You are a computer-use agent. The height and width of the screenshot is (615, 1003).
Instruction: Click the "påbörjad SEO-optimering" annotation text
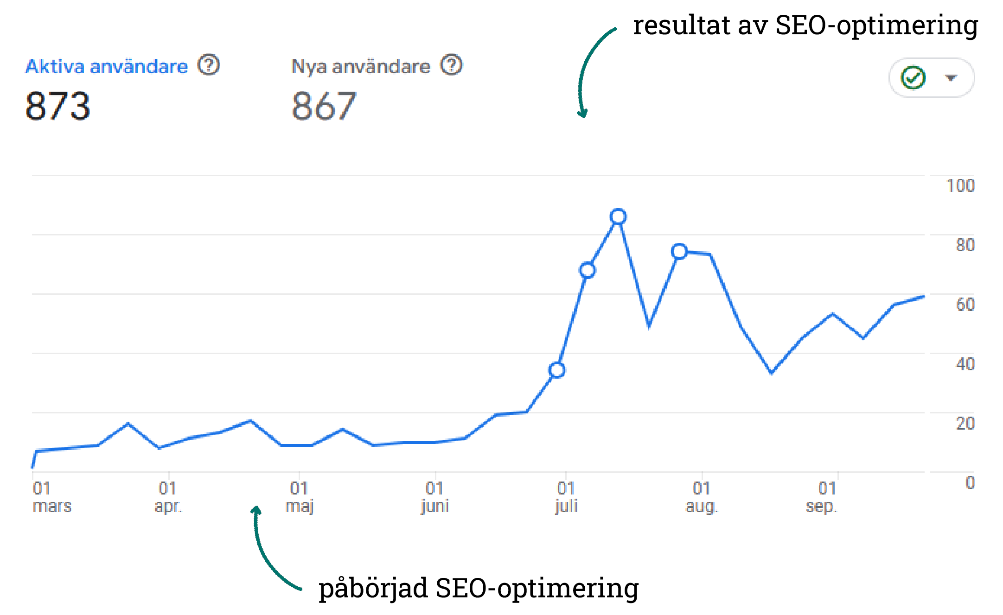tap(479, 588)
